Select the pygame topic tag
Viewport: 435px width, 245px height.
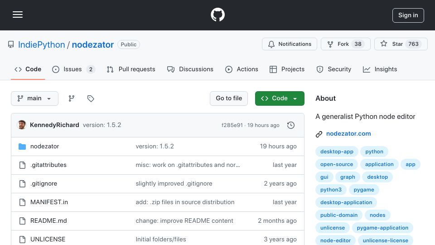364,190
